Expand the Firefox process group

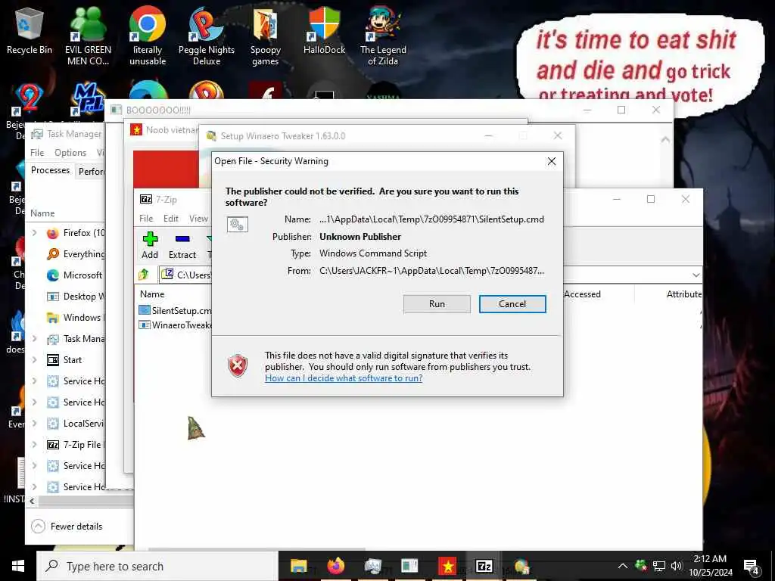click(35, 233)
